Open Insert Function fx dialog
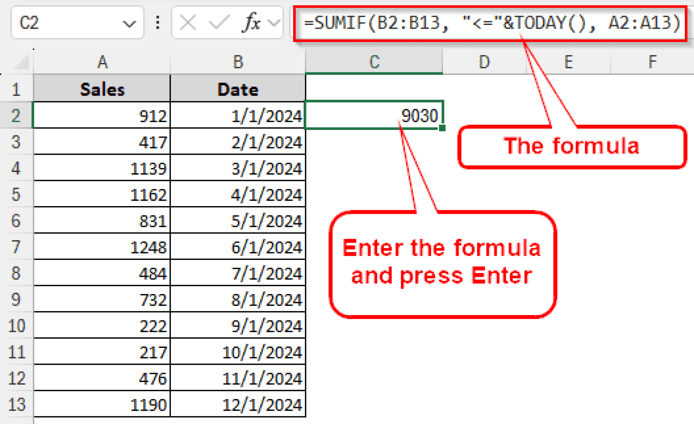The width and height of the screenshot is (694, 424). click(x=252, y=23)
